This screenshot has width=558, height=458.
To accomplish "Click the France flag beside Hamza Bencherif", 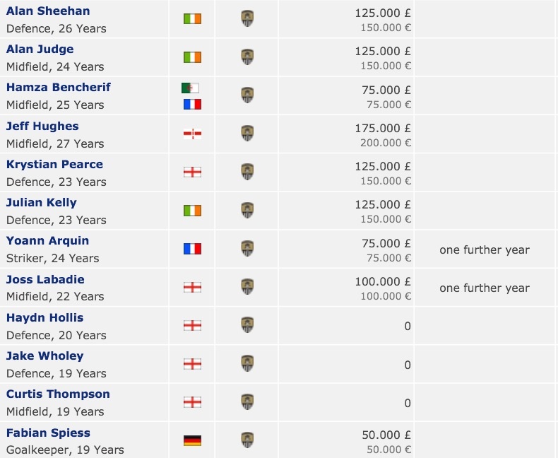I will pyautogui.click(x=192, y=104).
